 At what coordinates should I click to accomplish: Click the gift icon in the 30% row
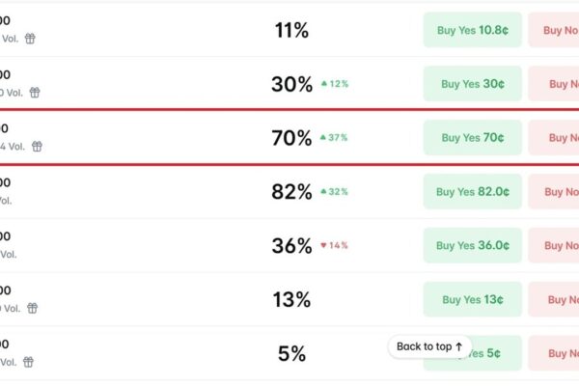tap(35, 93)
